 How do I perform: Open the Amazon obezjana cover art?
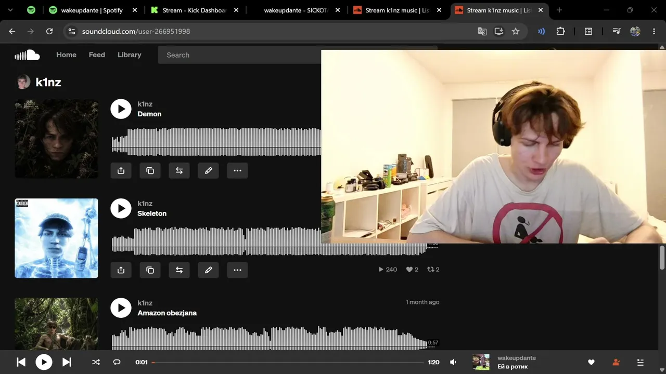56,323
